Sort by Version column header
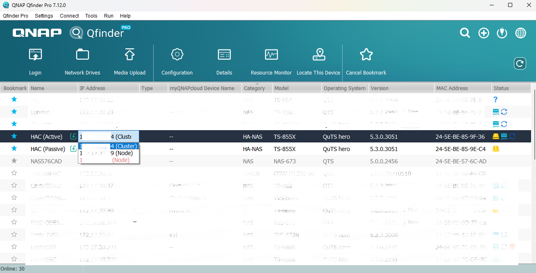This screenshot has height=273, width=536. (x=402, y=88)
